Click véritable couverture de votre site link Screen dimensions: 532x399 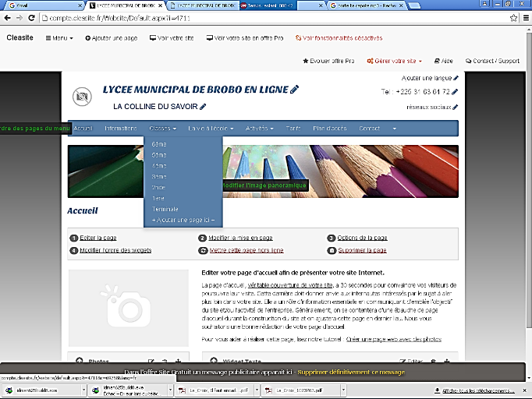tap(290, 285)
